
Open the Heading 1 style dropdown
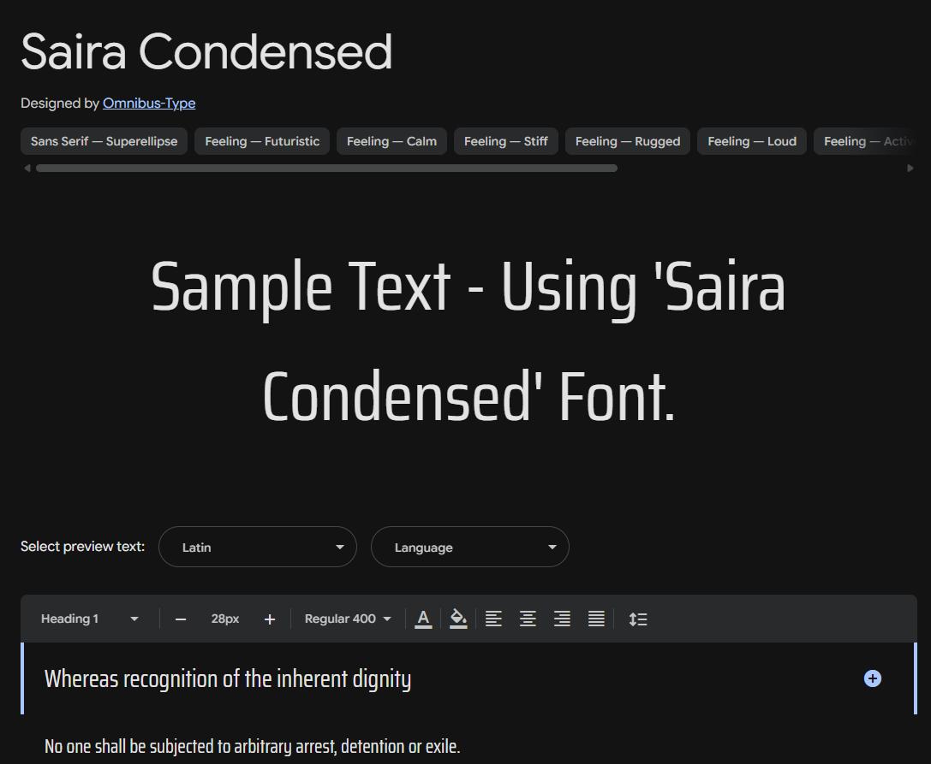[90, 619]
